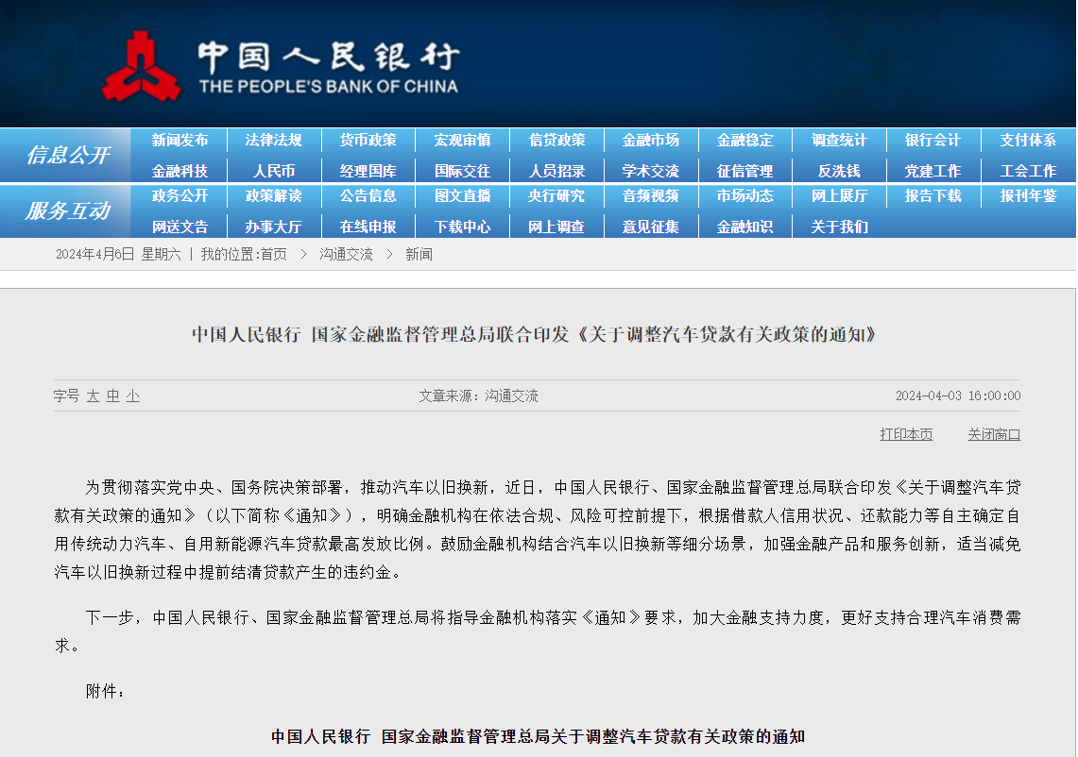This screenshot has height=757, width=1078.
Task: Open 音频视频 under 服务互动
Action: point(650,195)
